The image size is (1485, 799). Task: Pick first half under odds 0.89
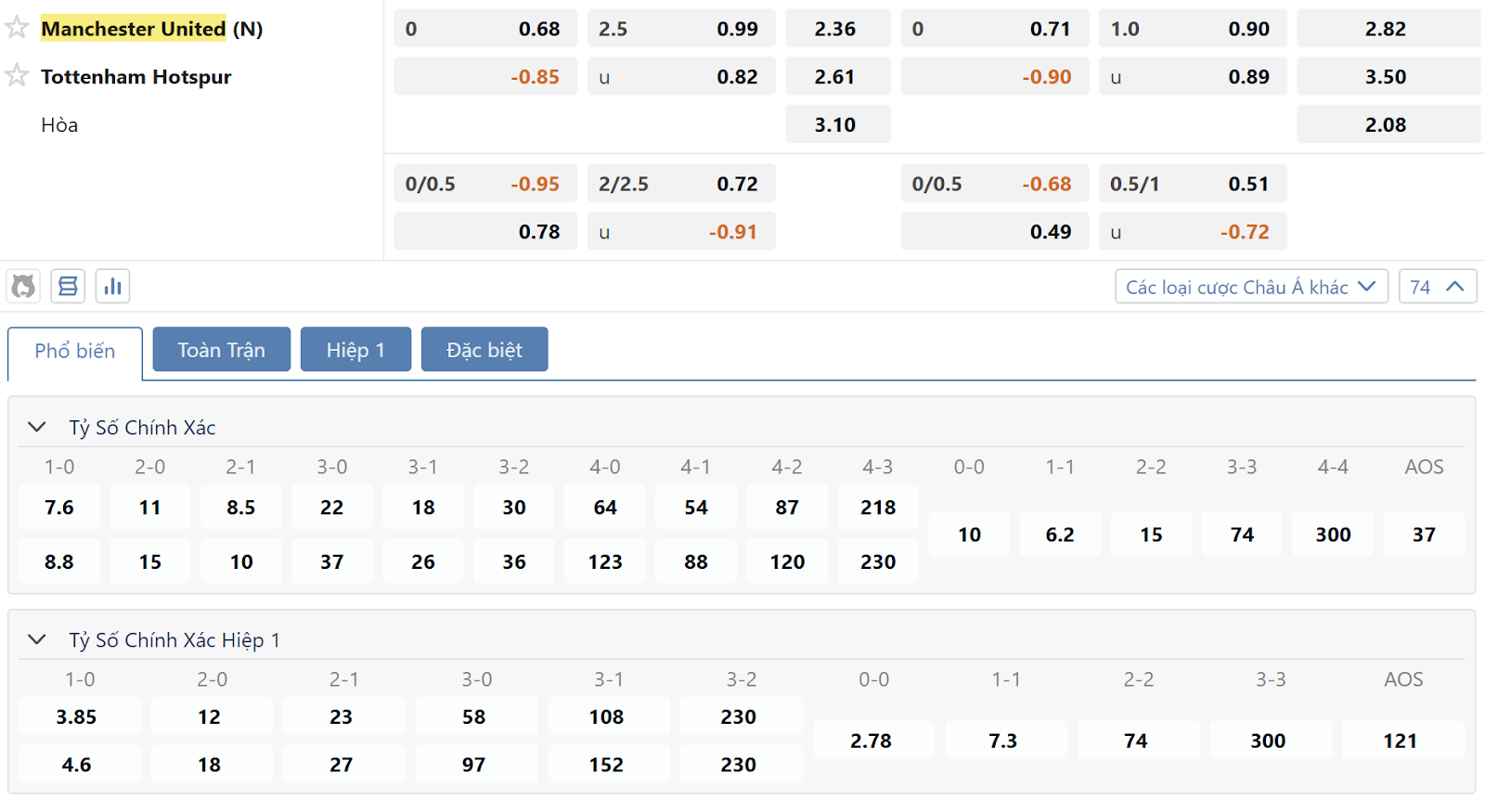1193,77
